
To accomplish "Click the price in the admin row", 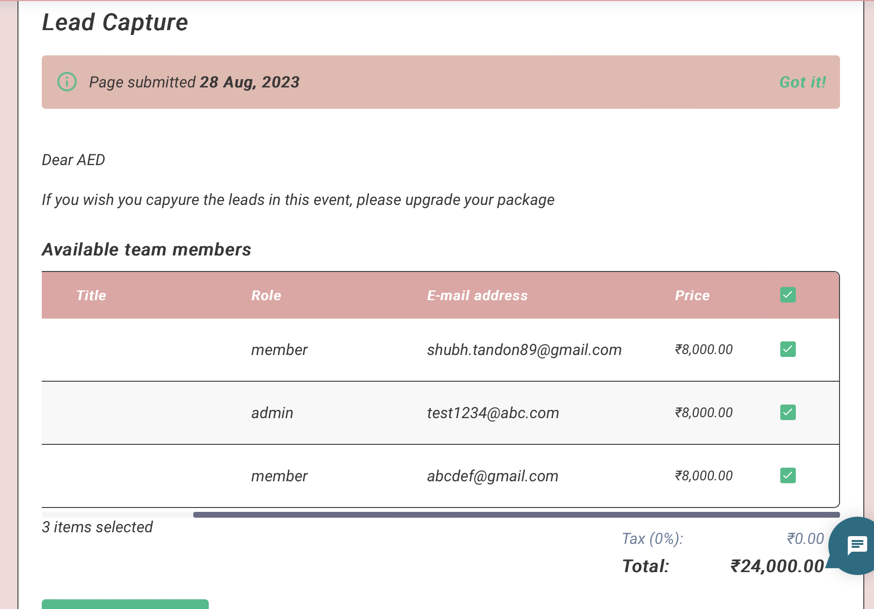I will (x=704, y=413).
